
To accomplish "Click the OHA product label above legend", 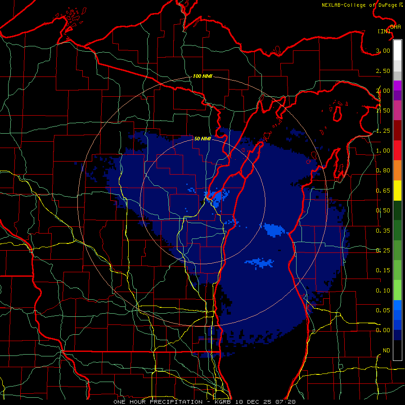I will (396, 27).
